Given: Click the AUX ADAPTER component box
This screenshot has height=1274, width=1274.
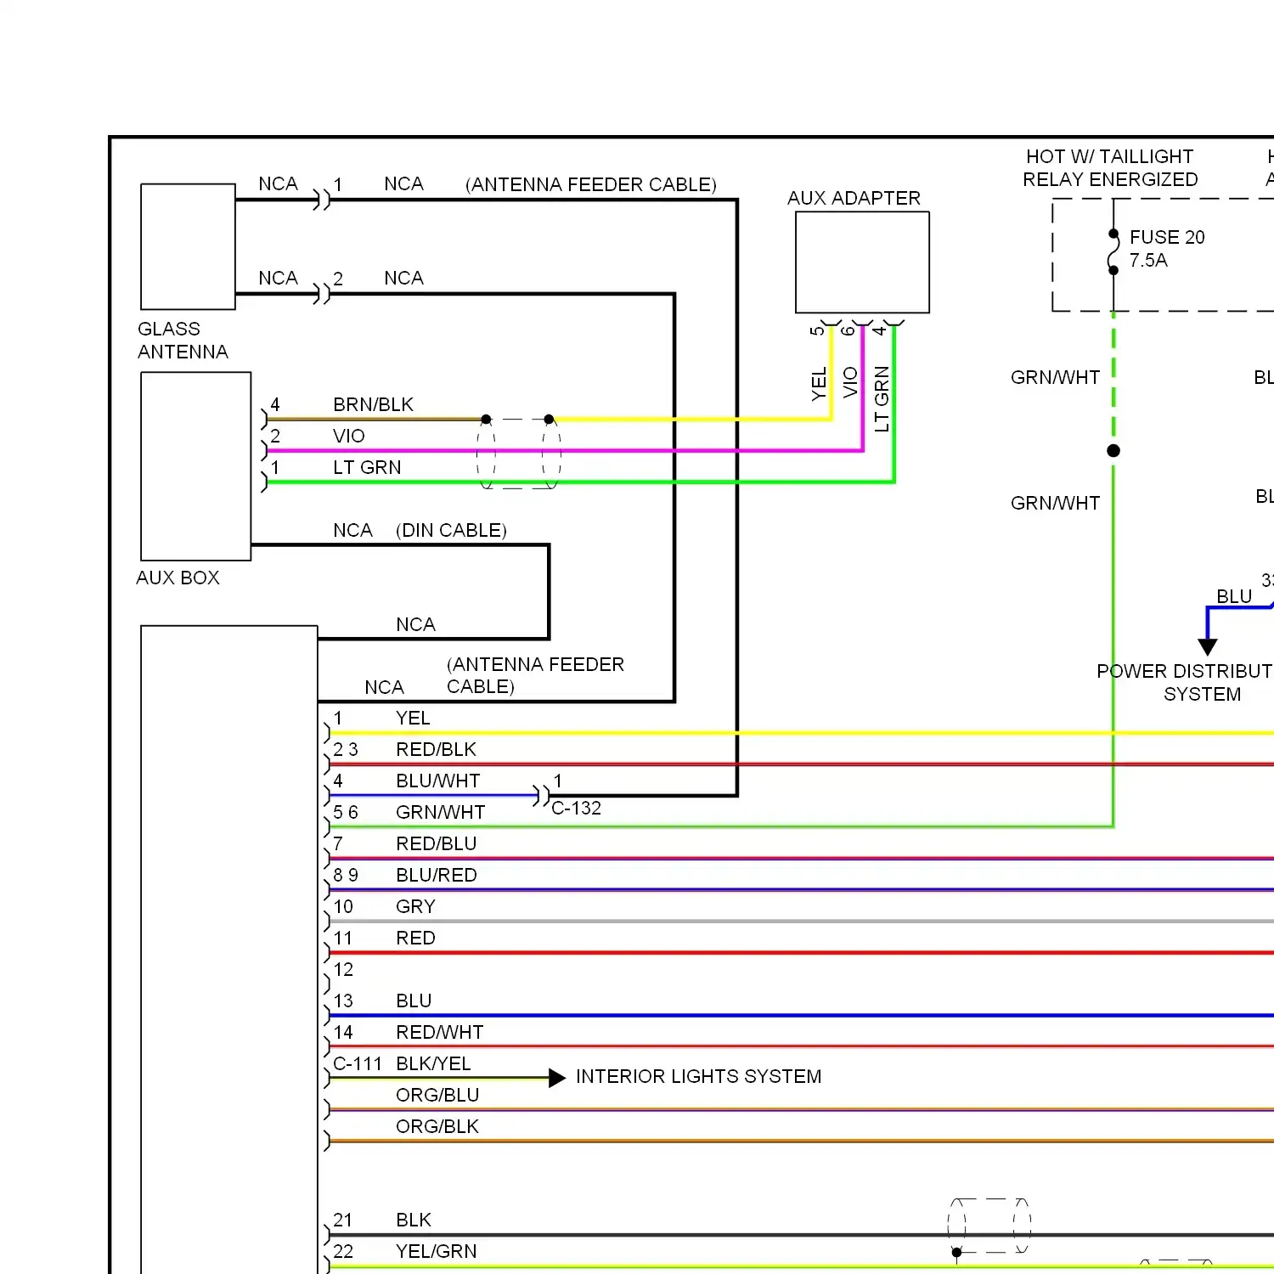Looking at the screenshot, I should (862, 262).
